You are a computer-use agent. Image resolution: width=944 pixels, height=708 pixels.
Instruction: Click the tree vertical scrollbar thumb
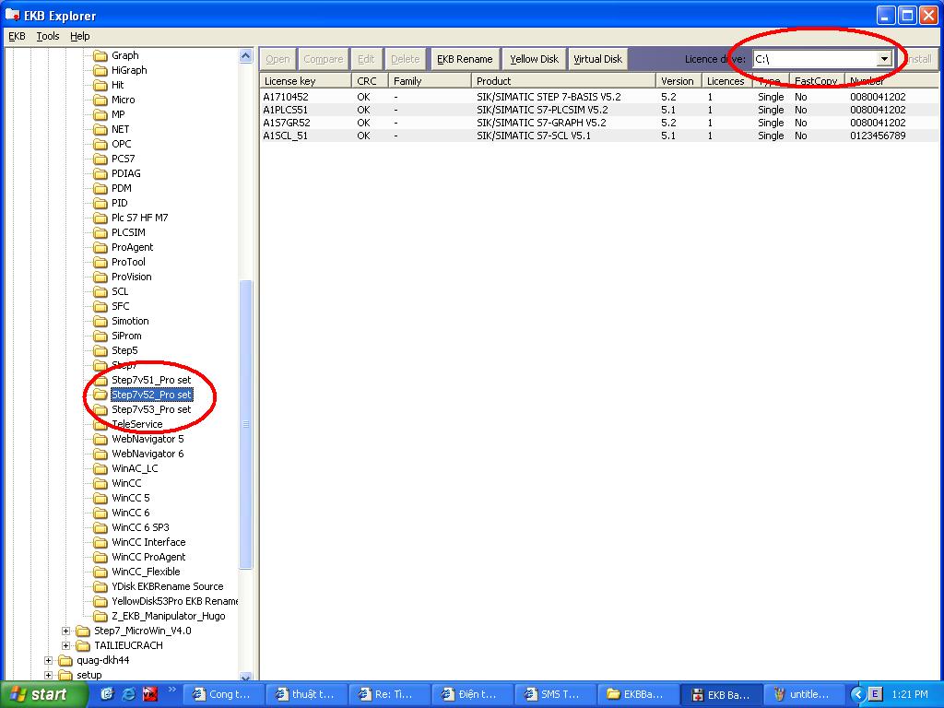click(x=245, y=424)
